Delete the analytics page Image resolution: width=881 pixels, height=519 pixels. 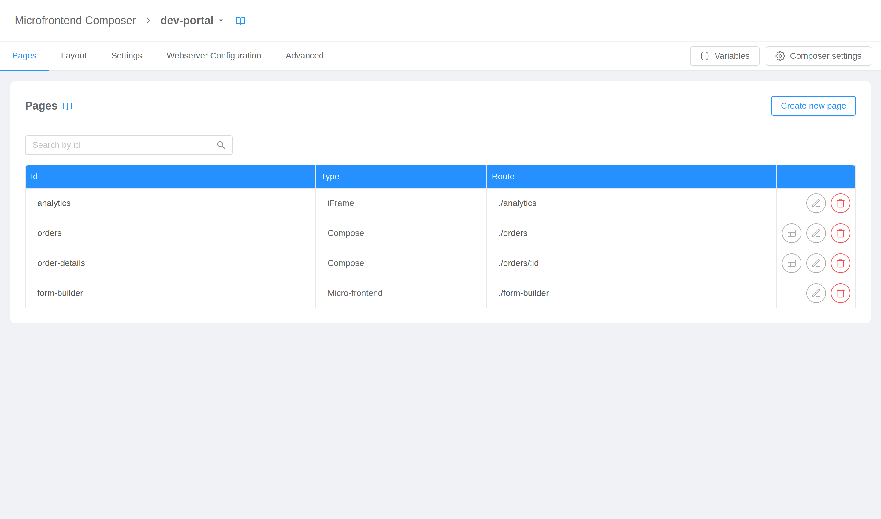[x=840, y=203]
